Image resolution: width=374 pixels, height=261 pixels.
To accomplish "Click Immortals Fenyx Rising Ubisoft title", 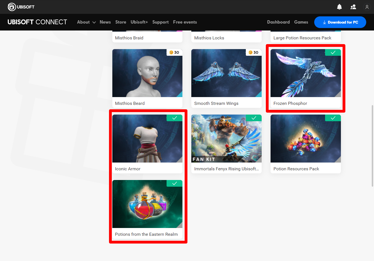I will tap(226, 169).
